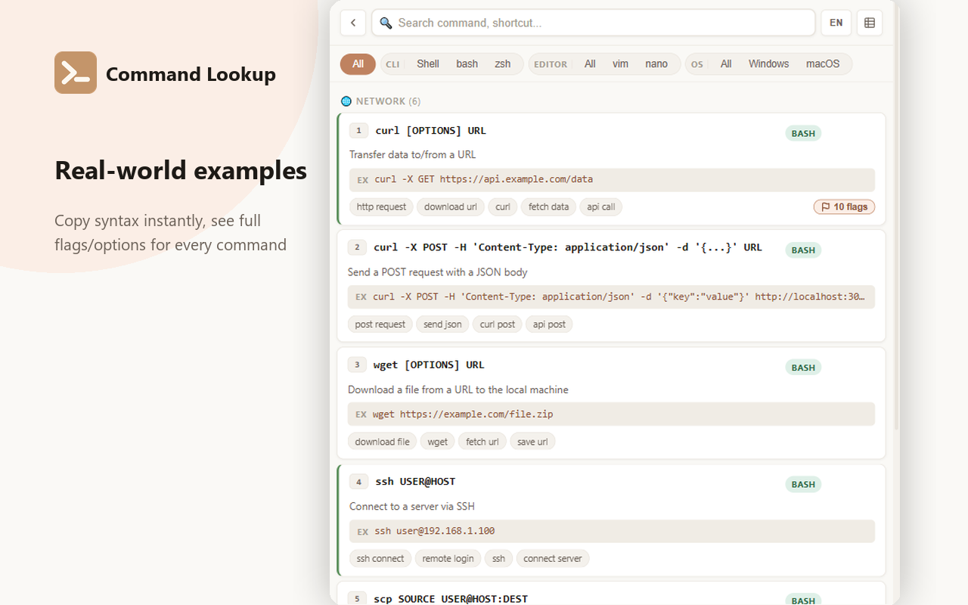
Task: Filter by Shell in CLI group
Action: tap(428, 64)
